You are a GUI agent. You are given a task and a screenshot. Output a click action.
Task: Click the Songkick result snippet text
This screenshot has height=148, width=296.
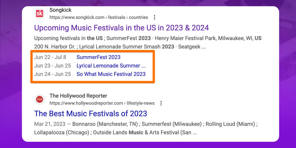(x=148, y=42)
